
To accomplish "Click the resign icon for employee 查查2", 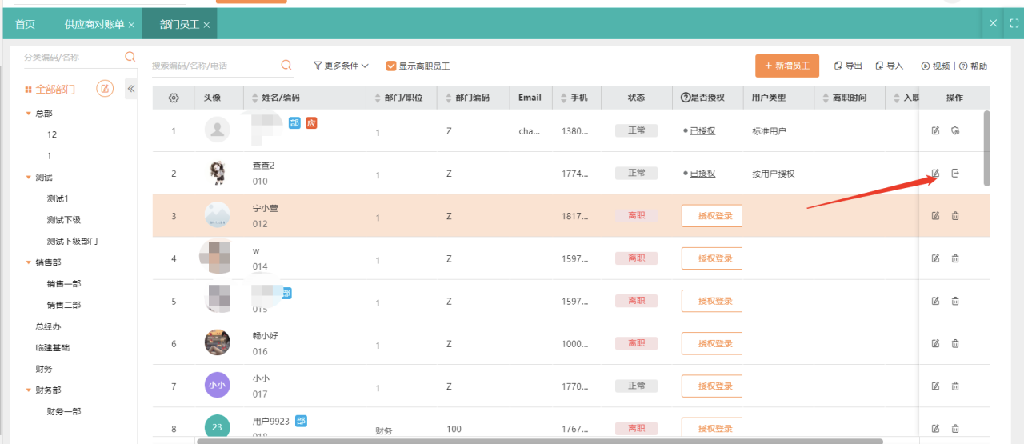I will 954,174.
